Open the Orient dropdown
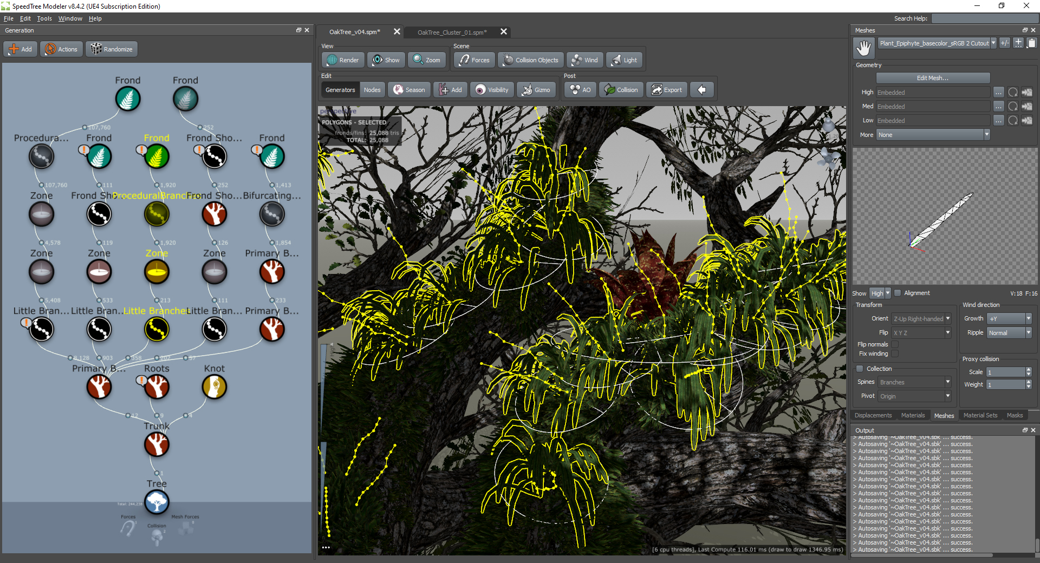This screenshot has height=563, width=1040. click(x=921, y=319)
